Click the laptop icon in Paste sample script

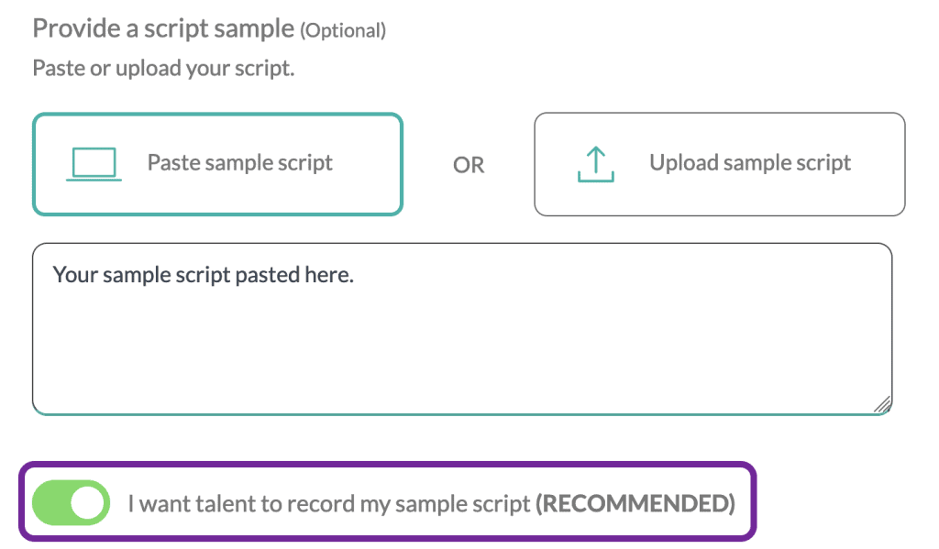[x=94, y=163]
